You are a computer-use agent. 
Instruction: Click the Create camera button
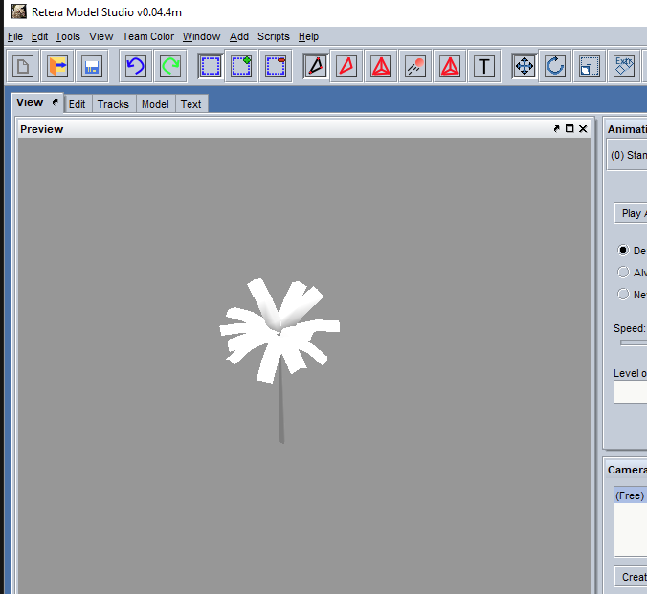click(x=632, y=577)
